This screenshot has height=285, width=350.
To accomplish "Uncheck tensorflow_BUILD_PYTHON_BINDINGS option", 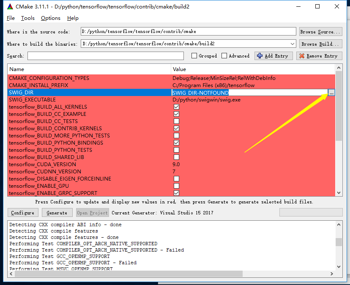I will 176,143.
